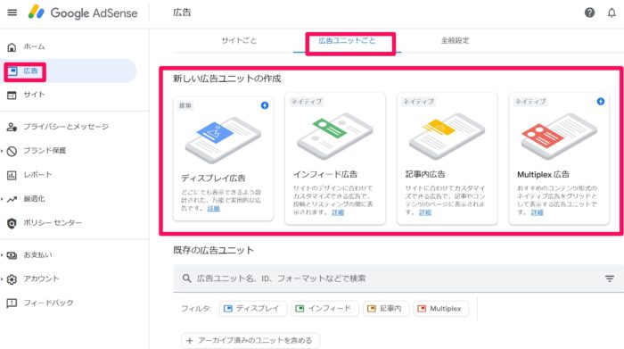Click the AMP lightning badge on ディスプレイ広告 card
Image resolution: width=624 pixels, height=349 pixels.
[x=265, y=105]
